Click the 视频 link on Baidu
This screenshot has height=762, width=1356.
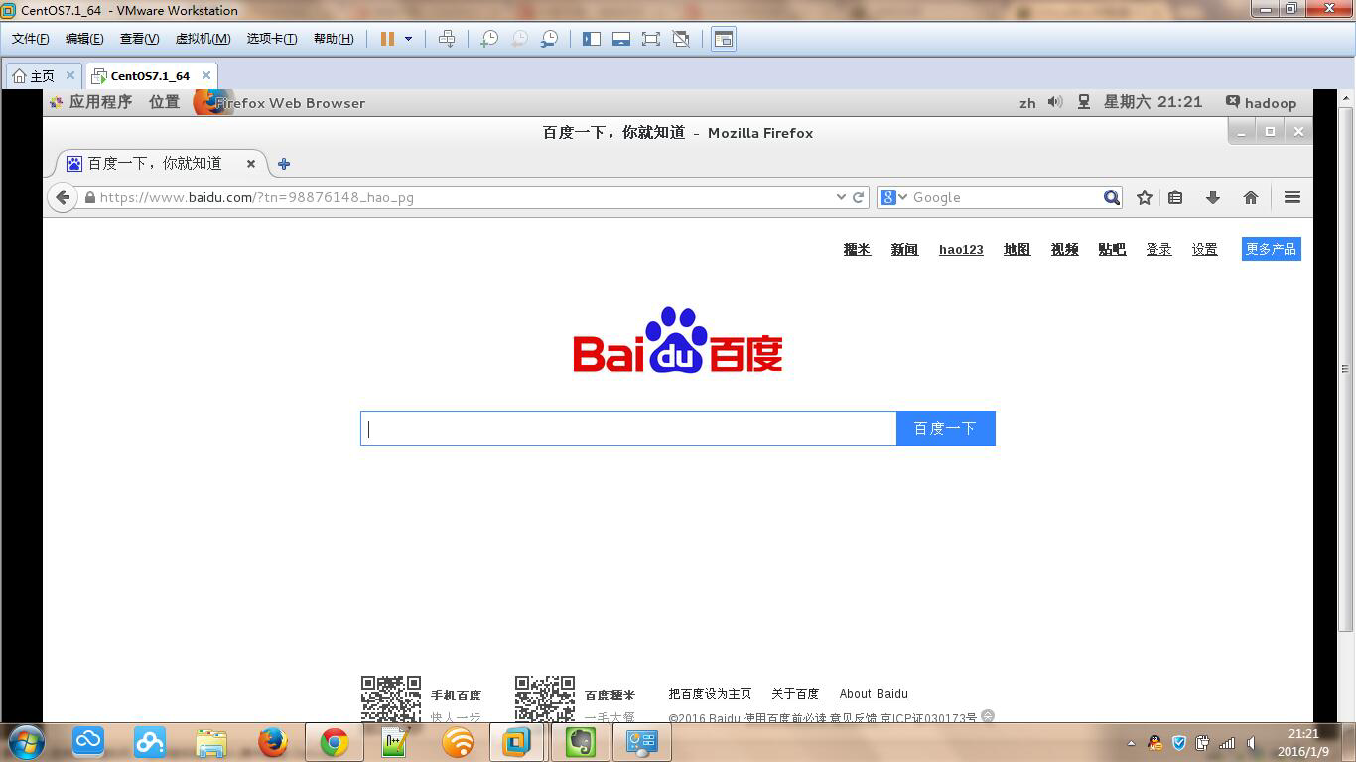pyautogui.click(x=1064, y=249)
